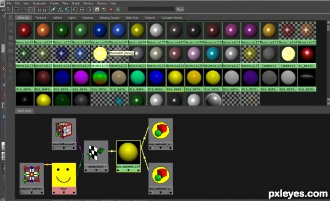The height and width of the screenshot is (201, 330).
Task: Select the place3dTexture5 cube node
Action: tap(64, 130)
